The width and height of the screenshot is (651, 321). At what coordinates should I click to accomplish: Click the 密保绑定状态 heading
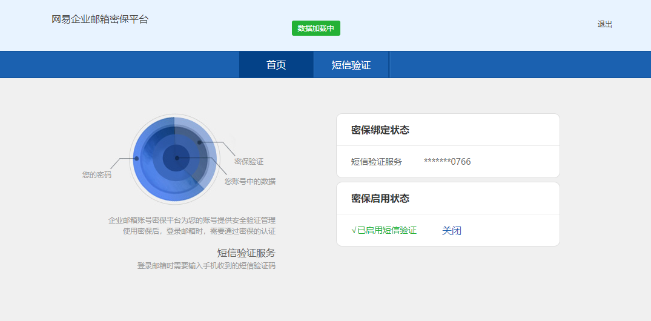[x=380, y=130]
